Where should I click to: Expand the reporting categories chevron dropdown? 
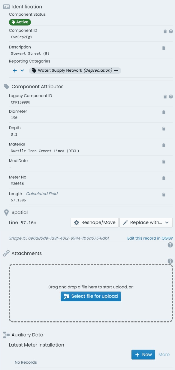tap(22, 70)
